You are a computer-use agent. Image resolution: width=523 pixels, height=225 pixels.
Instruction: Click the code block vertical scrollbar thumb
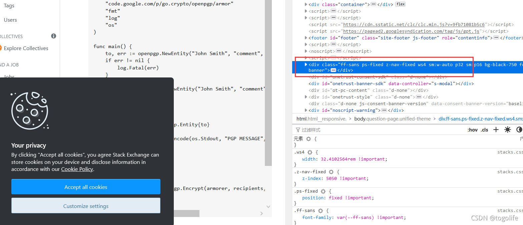coord(268,83)
